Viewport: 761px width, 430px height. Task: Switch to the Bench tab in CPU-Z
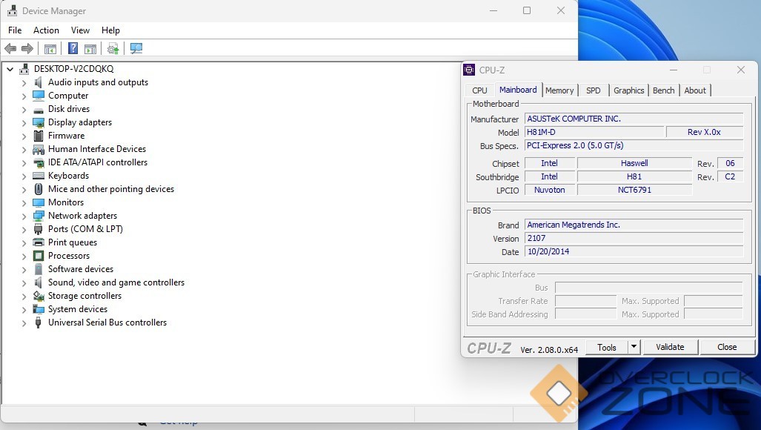[x=663, y=90]
